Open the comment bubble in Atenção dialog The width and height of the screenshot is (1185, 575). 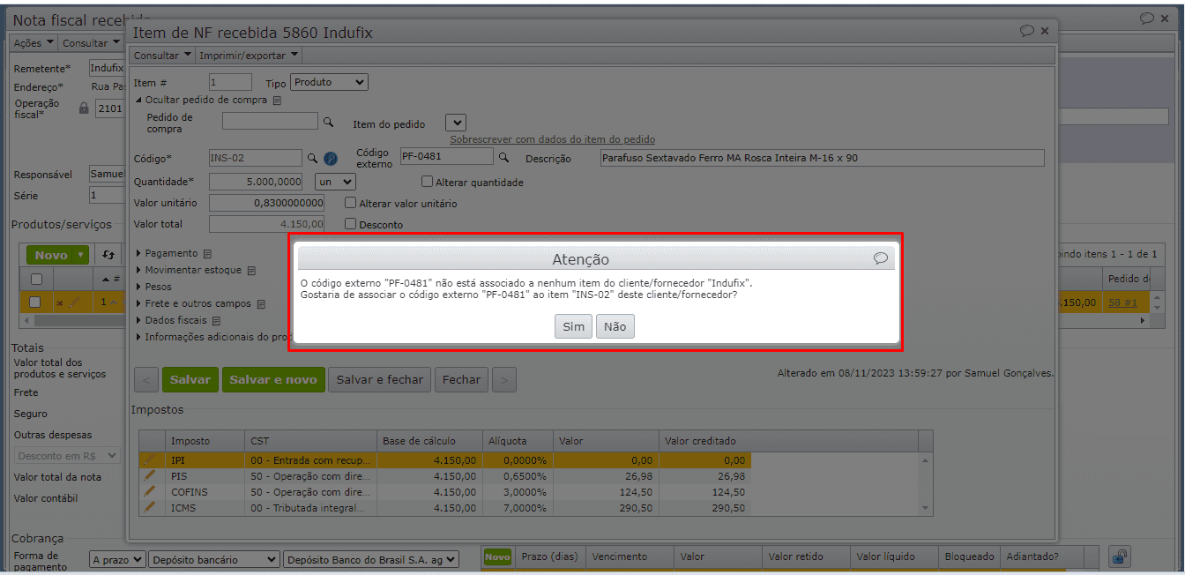(880, 258)
